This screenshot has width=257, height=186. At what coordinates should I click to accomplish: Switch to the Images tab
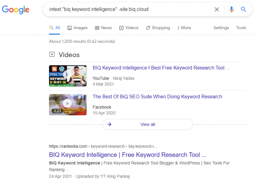(77, 28)
